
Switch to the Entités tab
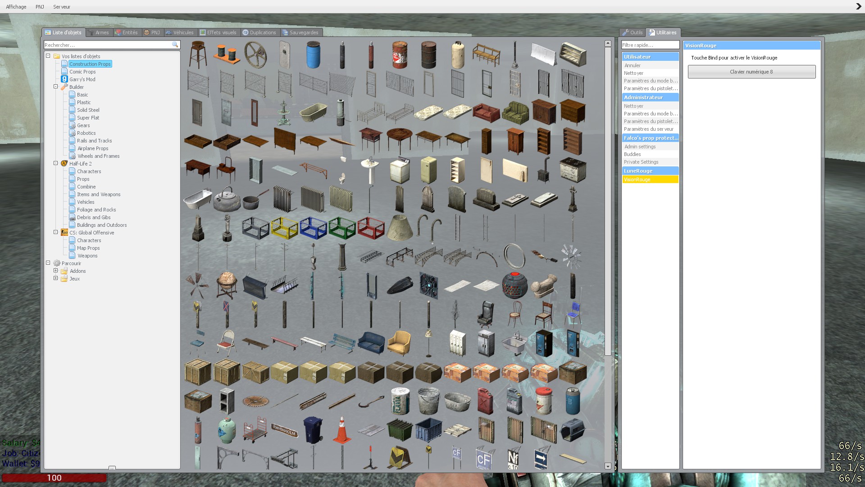point(127,32)
